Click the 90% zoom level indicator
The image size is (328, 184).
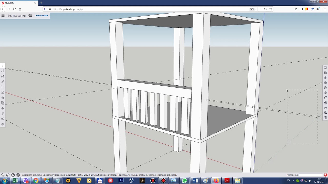[x=252, y=9]
